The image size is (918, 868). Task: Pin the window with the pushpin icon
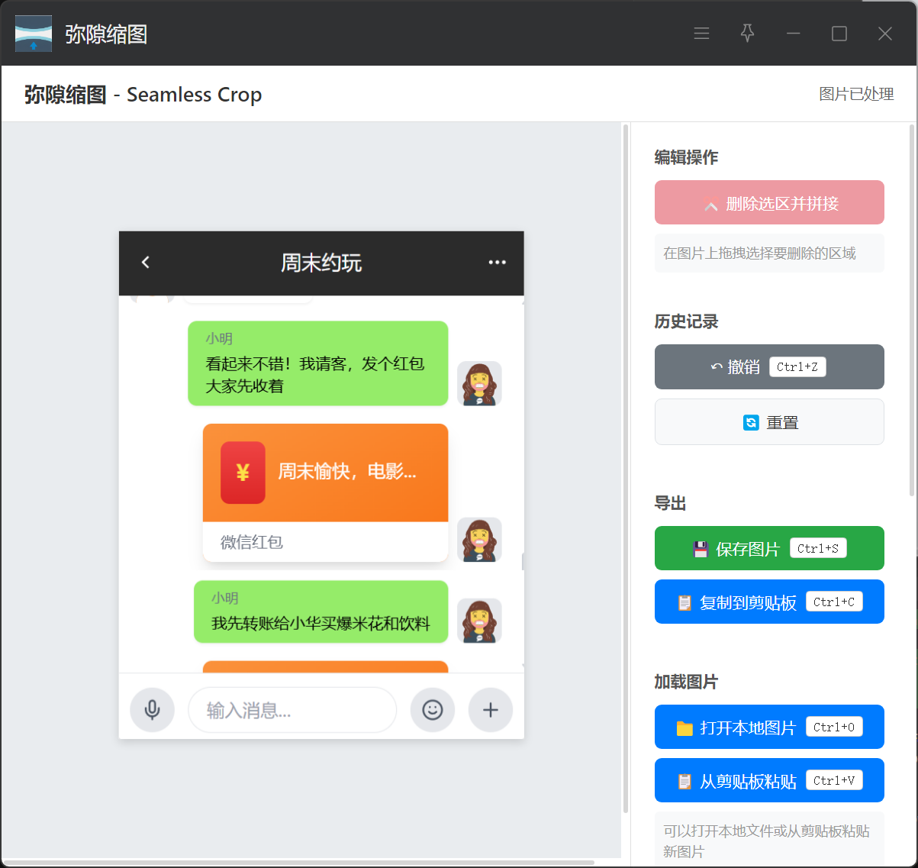click(x=747, y=34)
